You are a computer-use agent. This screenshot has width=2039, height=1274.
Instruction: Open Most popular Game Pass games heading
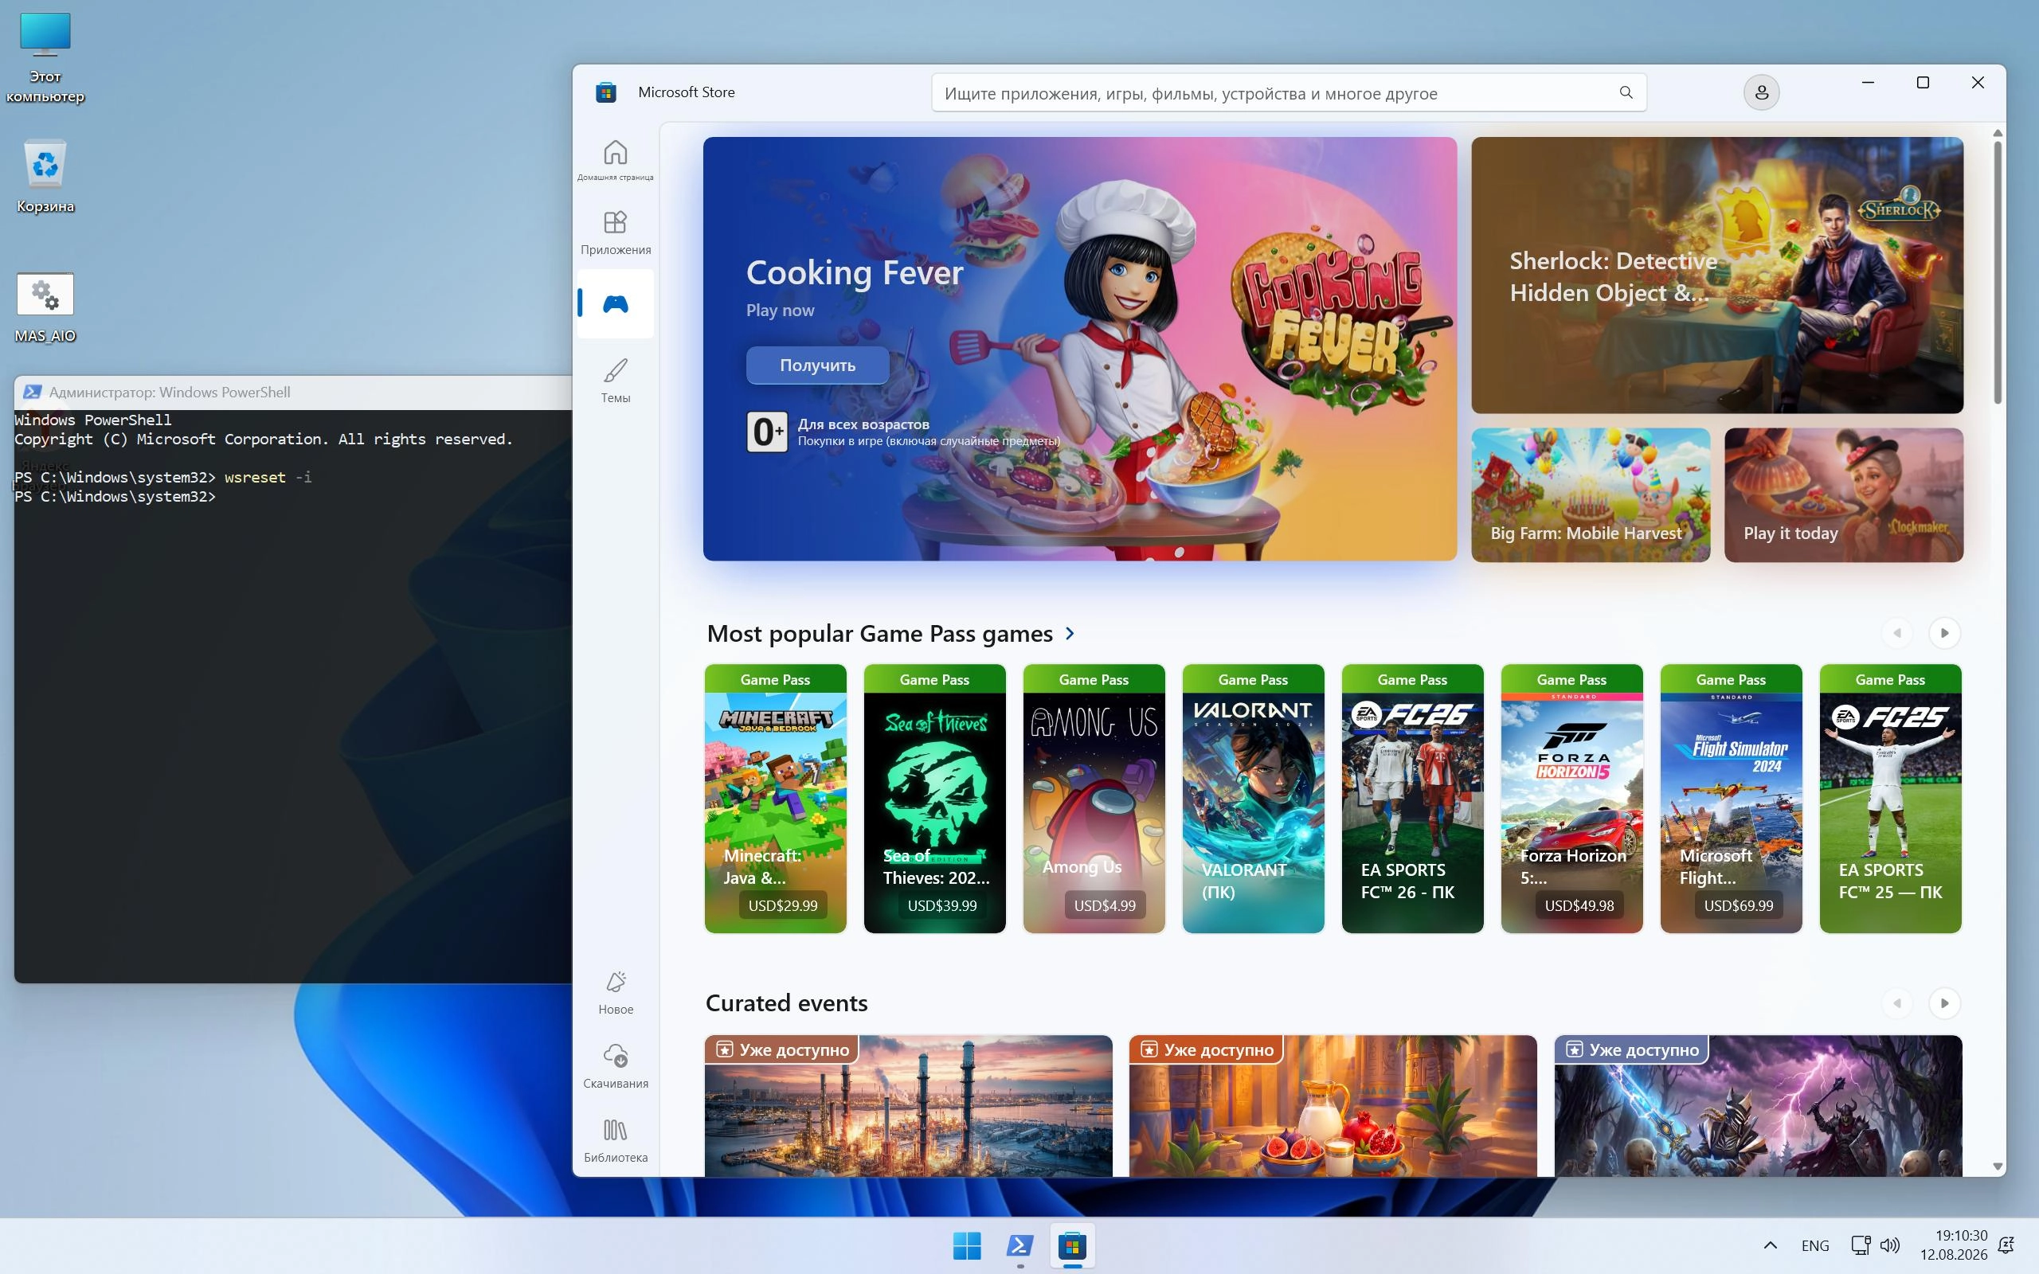(x=879, y=633)
